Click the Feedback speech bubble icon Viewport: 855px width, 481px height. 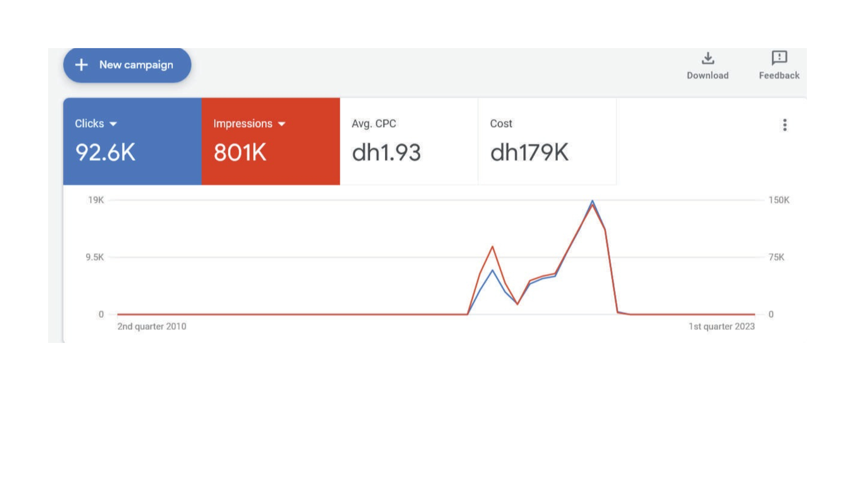pos(779,58)
